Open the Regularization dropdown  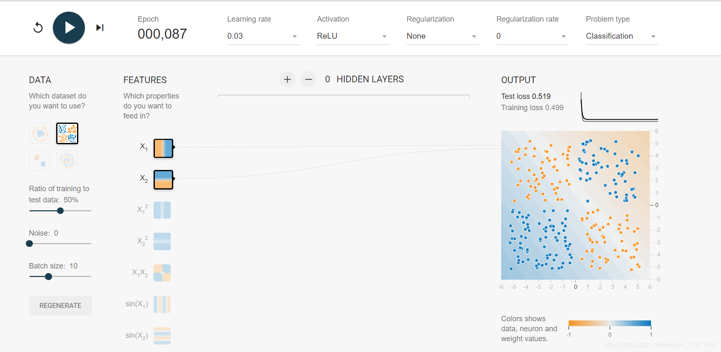[x=443, y=36]
